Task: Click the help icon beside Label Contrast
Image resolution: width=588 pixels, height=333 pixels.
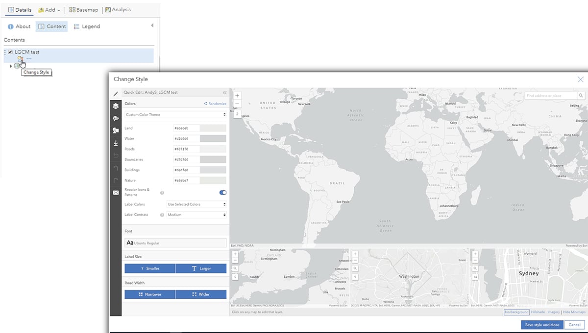Action: pyautogui.click(x=162, y=215)
